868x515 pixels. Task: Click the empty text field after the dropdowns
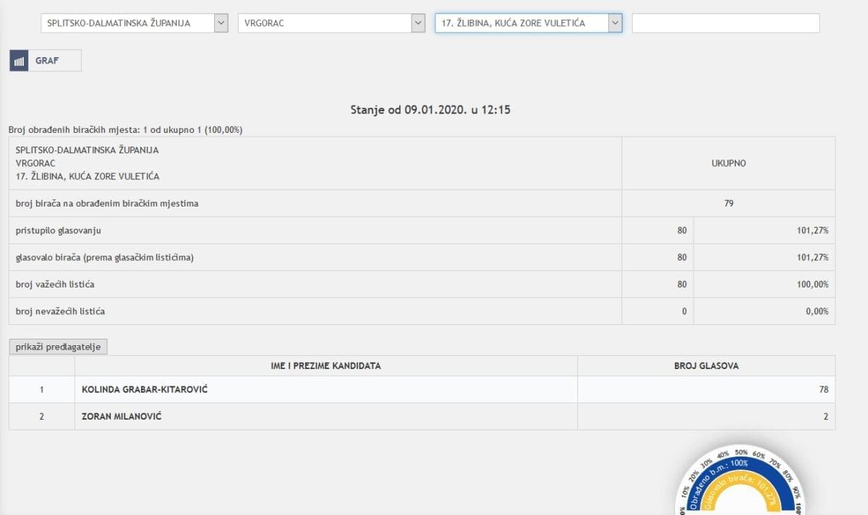726,23
